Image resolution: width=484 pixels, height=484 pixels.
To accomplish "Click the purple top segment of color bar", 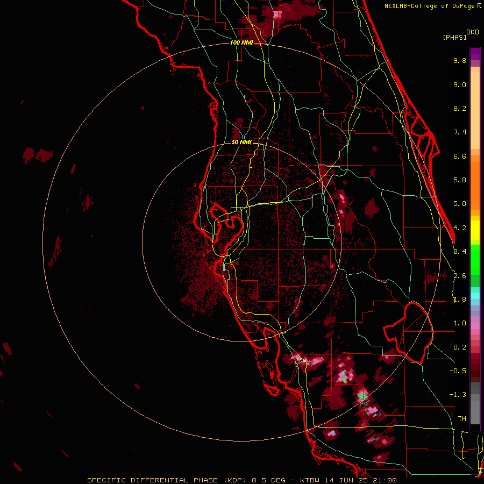I will coord(475,54).
